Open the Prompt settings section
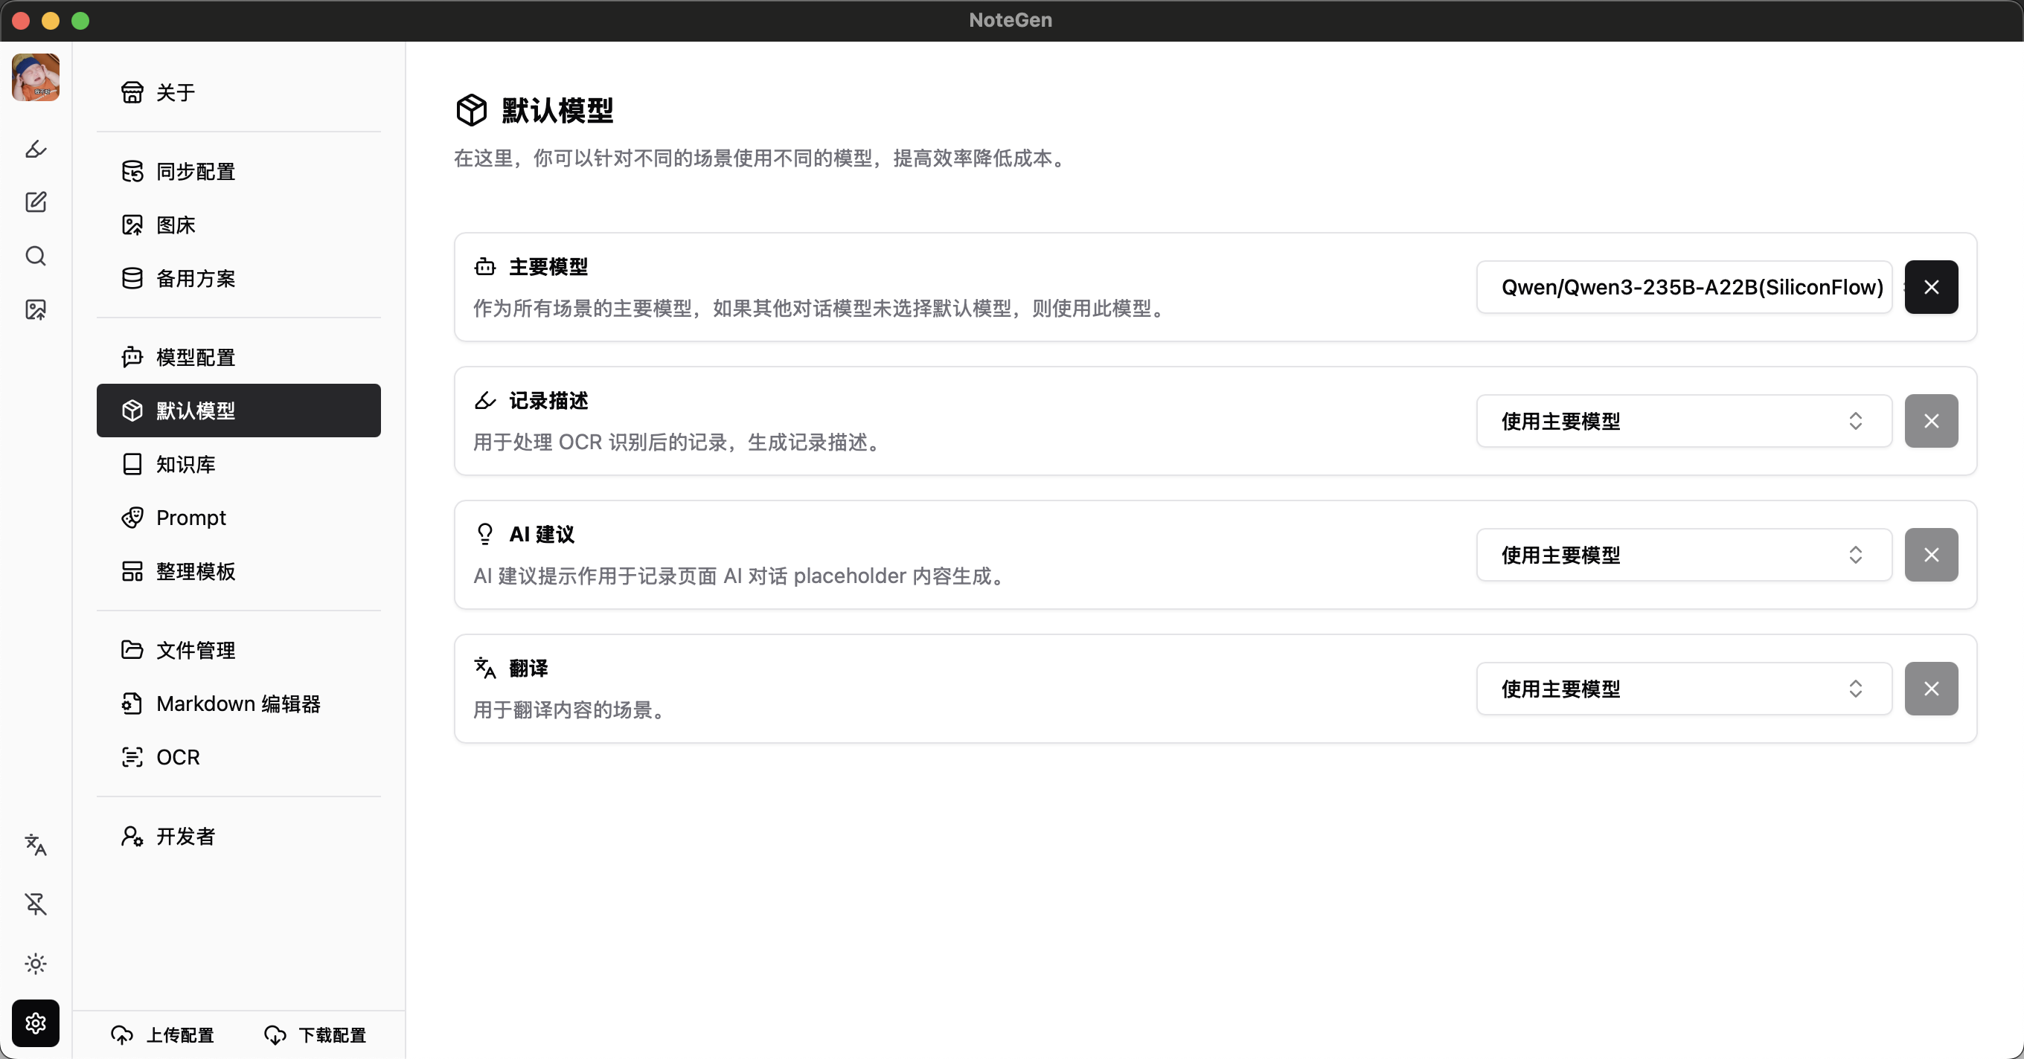Screen dimensions: 2024x1059 point(239,518)
